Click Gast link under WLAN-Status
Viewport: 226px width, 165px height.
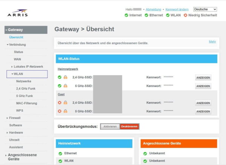[61, 94]
